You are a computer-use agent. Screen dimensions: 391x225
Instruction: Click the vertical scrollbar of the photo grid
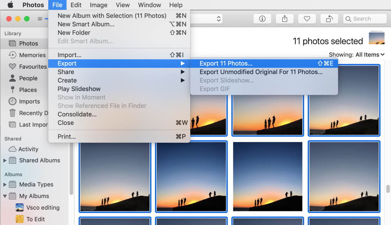coord(388,189)
